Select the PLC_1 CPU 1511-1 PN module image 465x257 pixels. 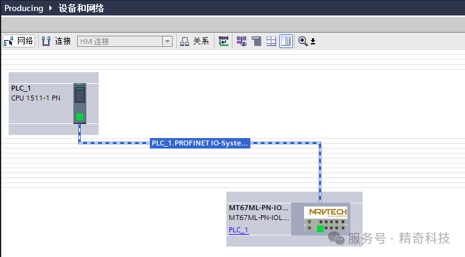click(80, 103)
